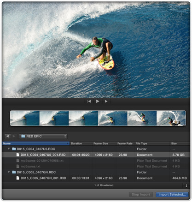The width and height of the screenshot is (192, 202).
Task: Click the first filmstrip thumbnail frame
Action: point(25,118)
